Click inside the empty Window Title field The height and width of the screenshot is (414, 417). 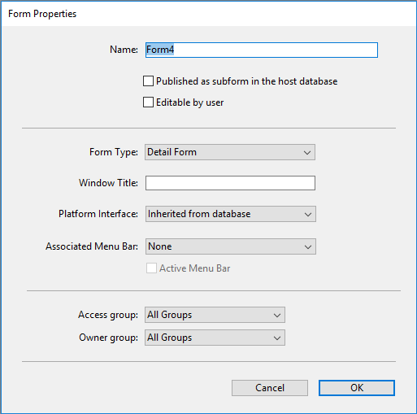tap(230, 183)
